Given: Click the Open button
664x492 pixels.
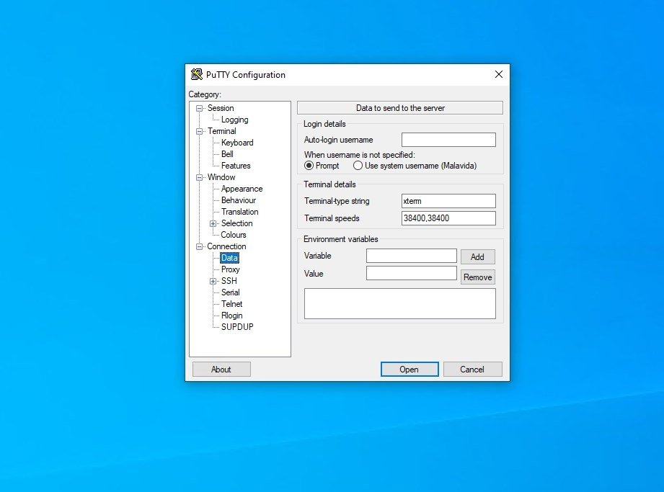Looking at the screenshot, I should coord(410,370).
